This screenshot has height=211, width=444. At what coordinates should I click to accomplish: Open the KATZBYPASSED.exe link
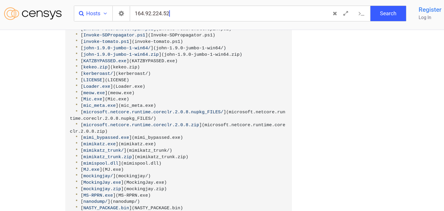tap(105, 61)
